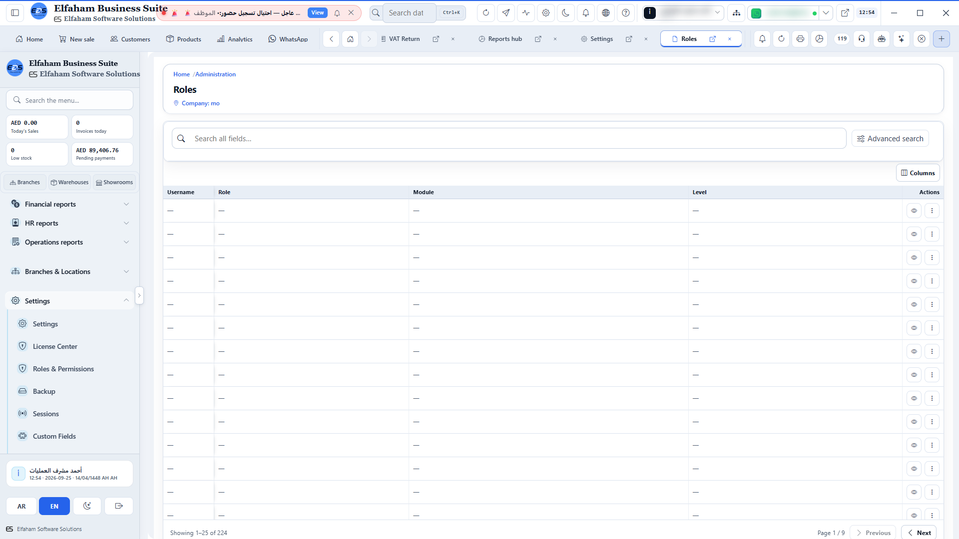Viewport: 959px width, 539px height.
Task: Toggle dark mode with the moon icon
Action: click(x=566, y=13)
